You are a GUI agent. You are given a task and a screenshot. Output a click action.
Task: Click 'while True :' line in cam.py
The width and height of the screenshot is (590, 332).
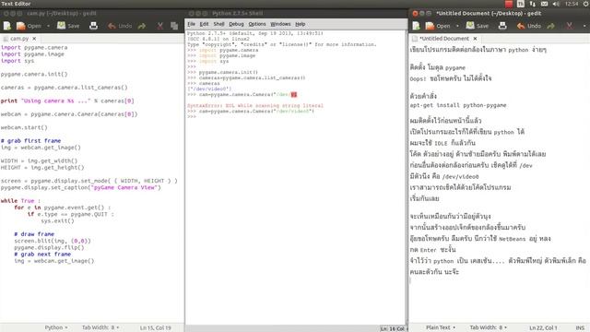tap(20, 201)
